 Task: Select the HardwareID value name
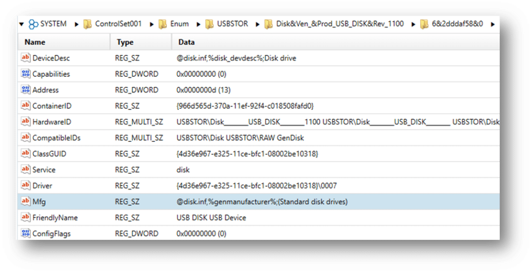click(52, 122)
